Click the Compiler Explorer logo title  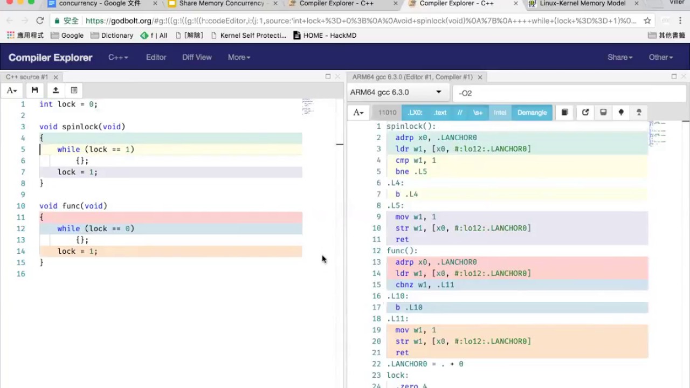point(50,58)
